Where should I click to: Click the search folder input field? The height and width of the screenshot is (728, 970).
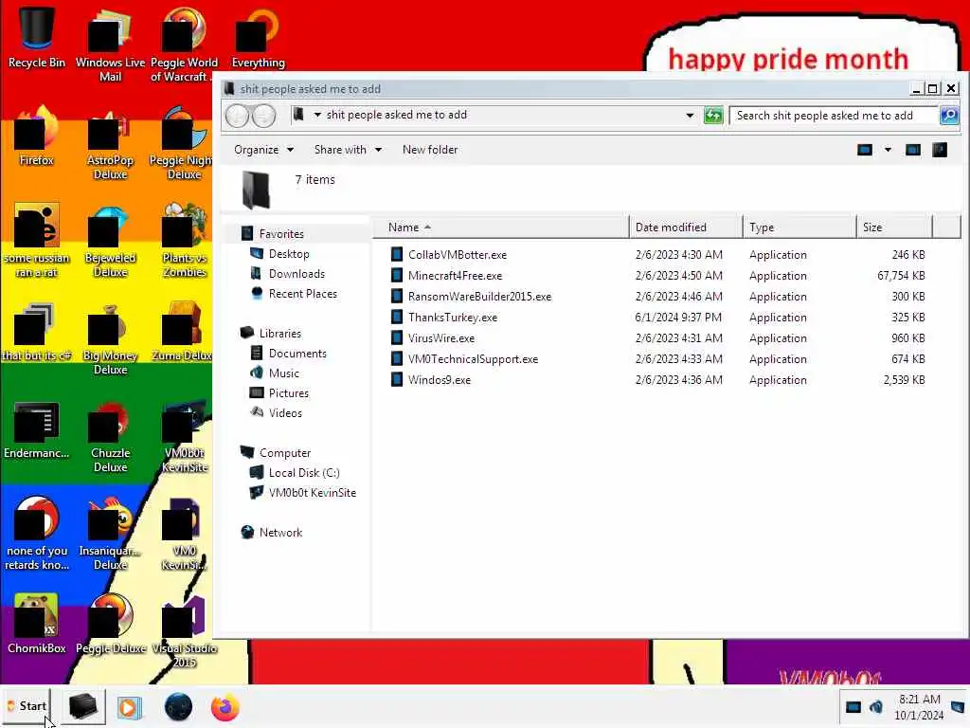point(834,115)
